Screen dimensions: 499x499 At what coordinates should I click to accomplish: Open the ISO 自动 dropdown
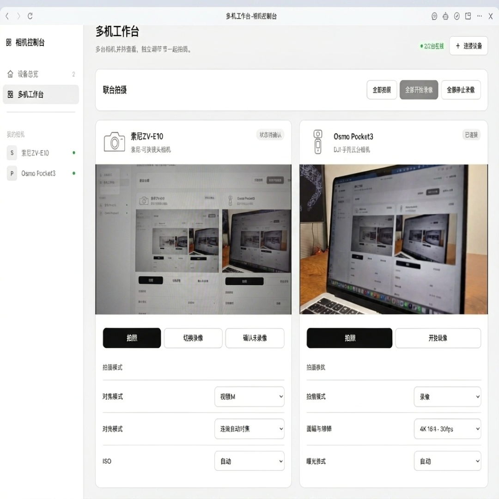click(249, 461)
